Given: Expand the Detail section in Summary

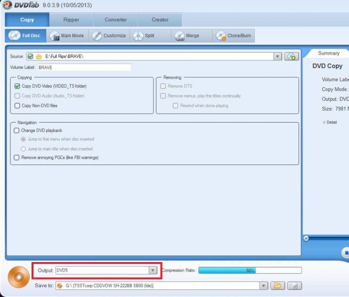Looking at the screenshot, I should [330, 122].
